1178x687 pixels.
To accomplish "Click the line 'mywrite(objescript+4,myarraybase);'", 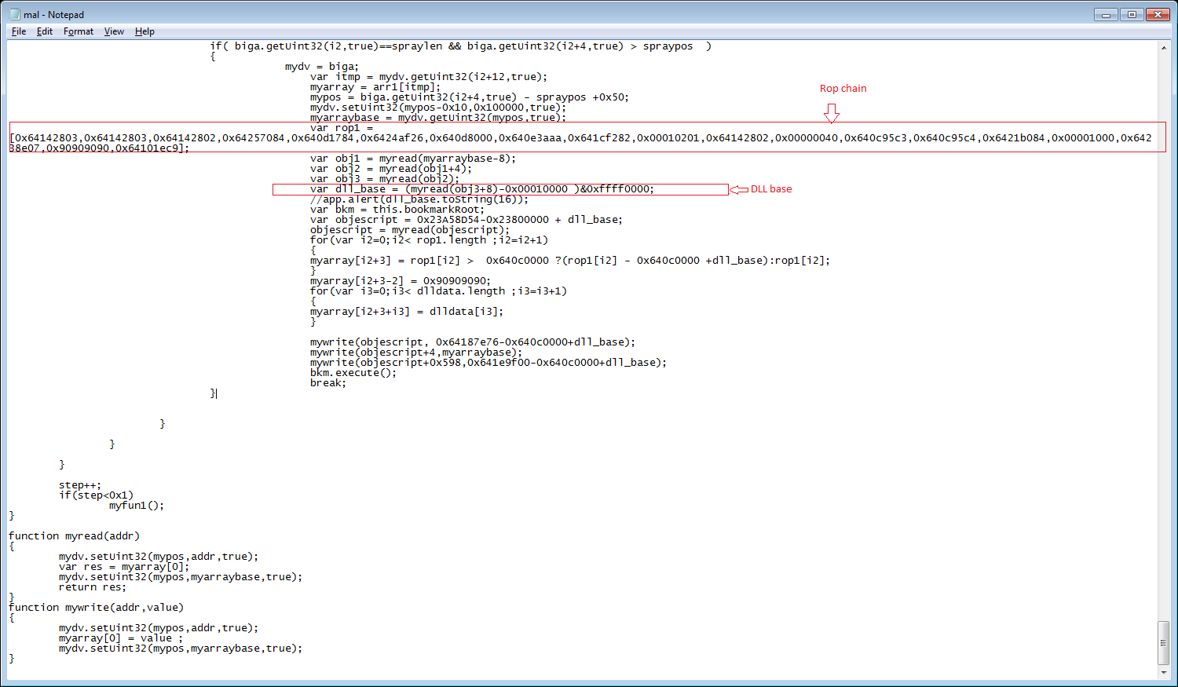I will [x=416, y=353].
